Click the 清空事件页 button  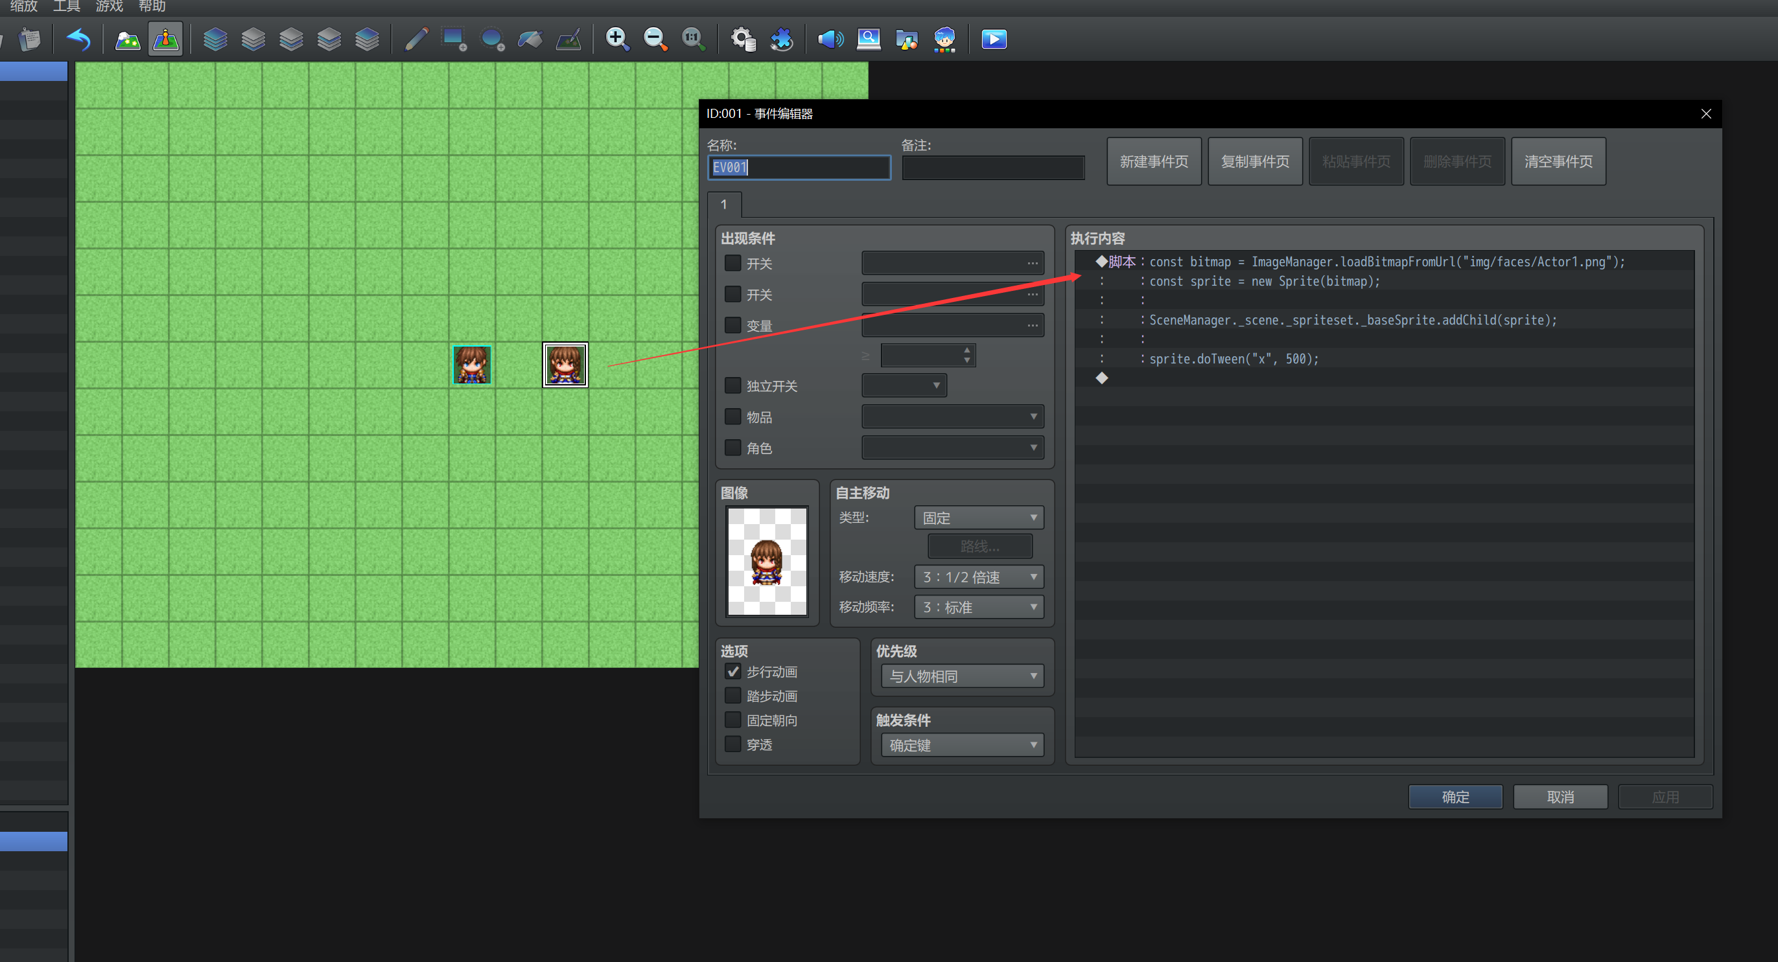1558,161
